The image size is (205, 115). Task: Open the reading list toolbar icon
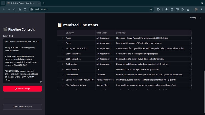click(172, 9)
